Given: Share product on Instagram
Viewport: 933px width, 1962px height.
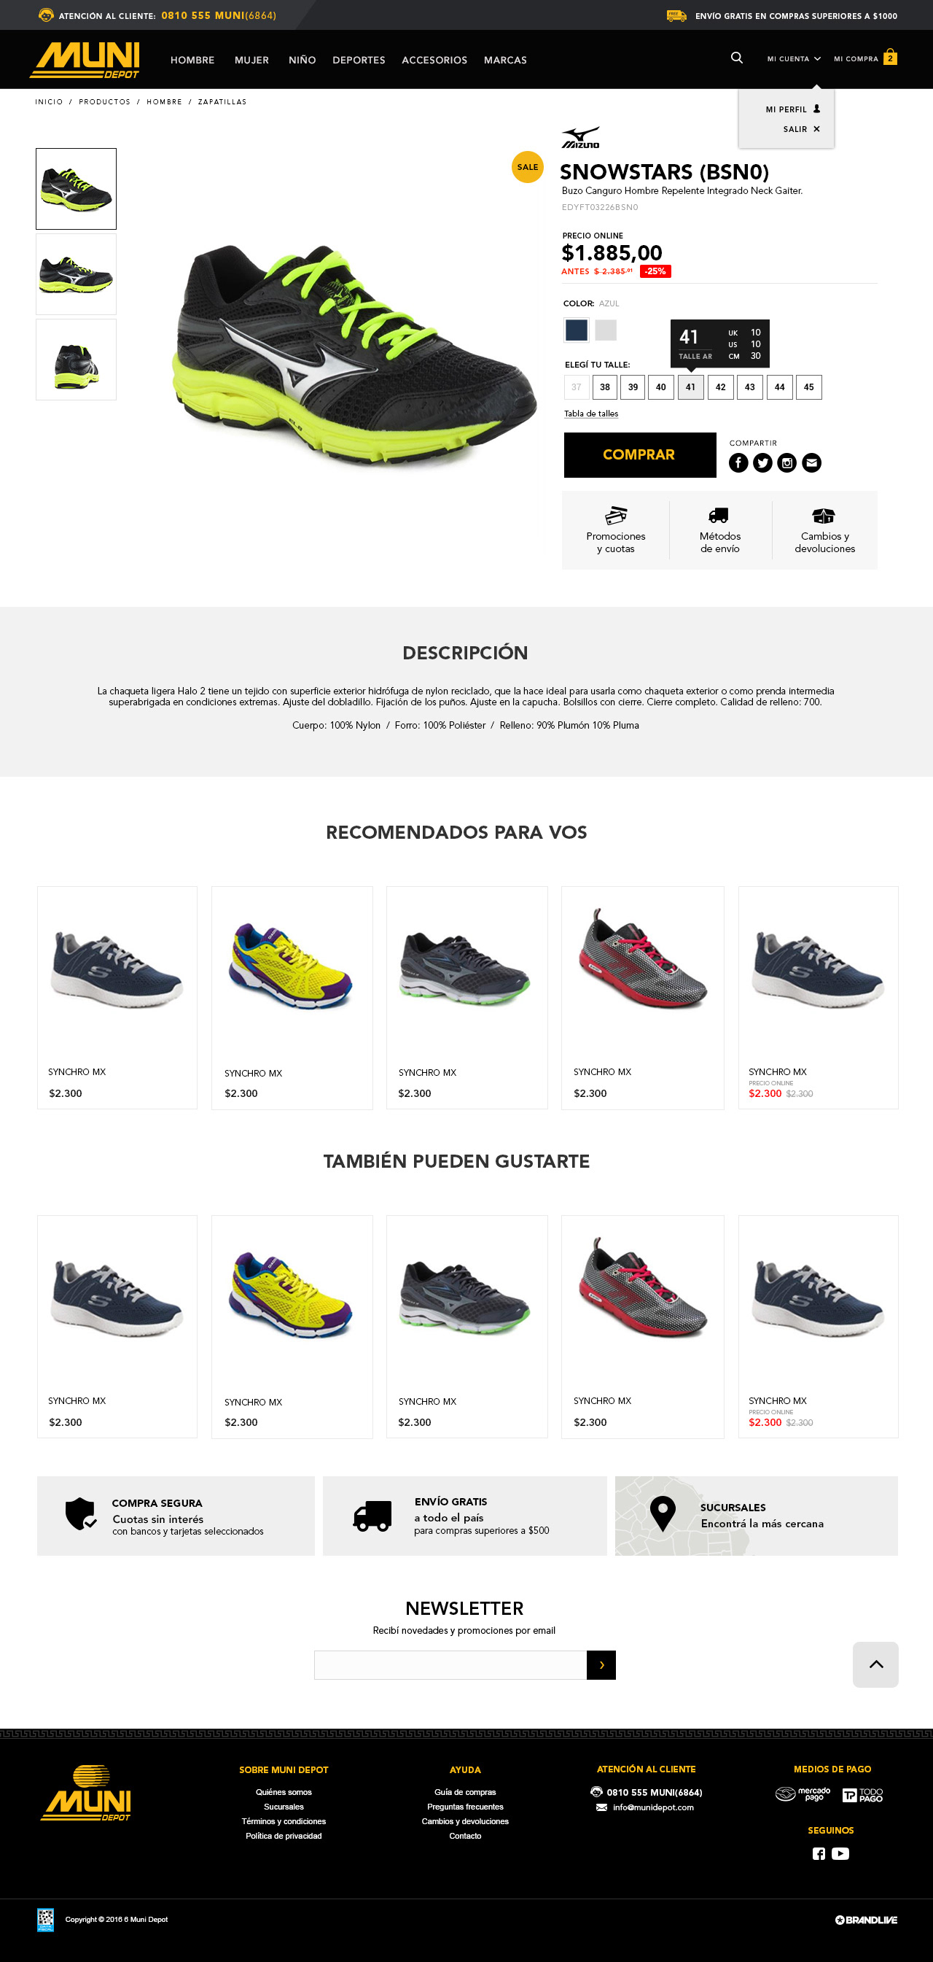Looking at the screenshot, I should click(x=787, y=462).
